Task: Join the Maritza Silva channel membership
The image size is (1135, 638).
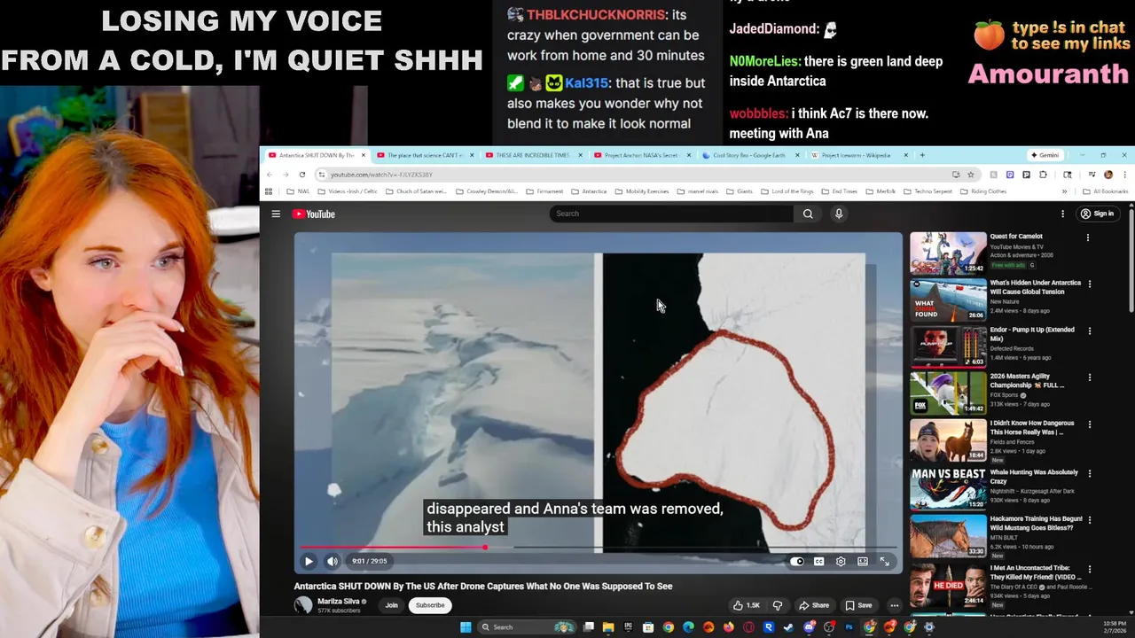Action: (391, 605)
